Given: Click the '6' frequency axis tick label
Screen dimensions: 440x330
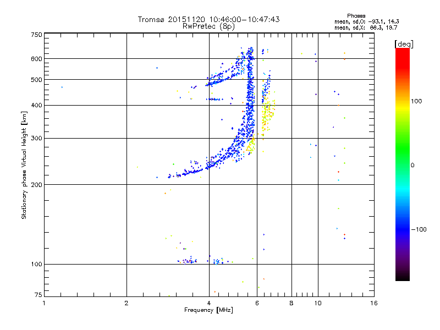Looking at the screenshot, I should pyautogui.click(x=257, y=303).
